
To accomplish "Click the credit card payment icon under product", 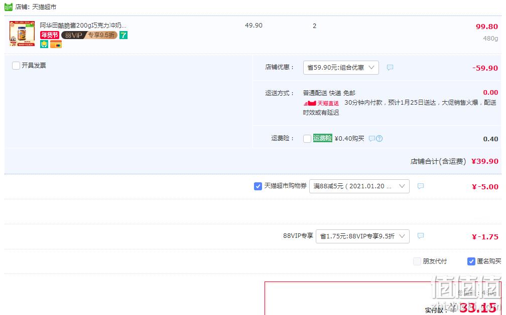I will [x=56, y=44].
